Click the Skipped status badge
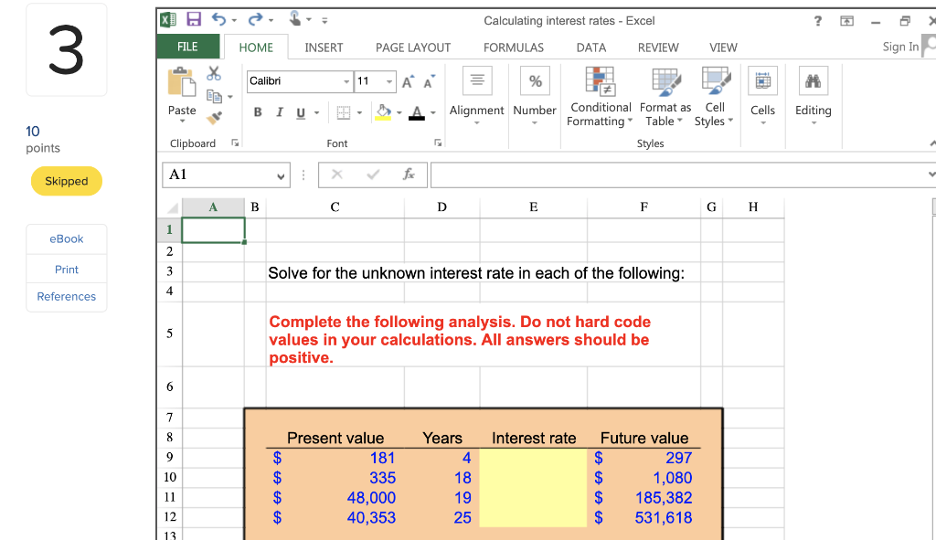 [x=66, y=181]
